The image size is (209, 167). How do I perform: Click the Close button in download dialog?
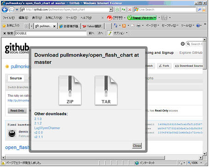137,145
